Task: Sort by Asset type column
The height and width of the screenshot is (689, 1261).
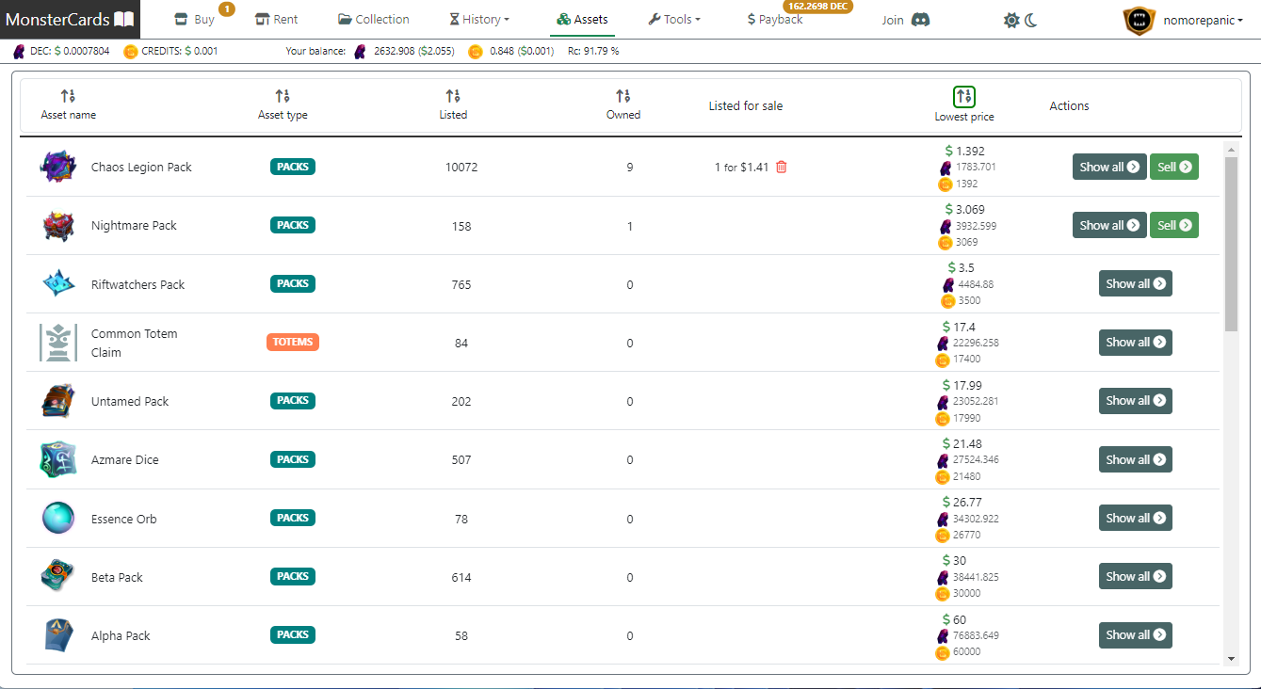Action: click(x=283, y=95)
